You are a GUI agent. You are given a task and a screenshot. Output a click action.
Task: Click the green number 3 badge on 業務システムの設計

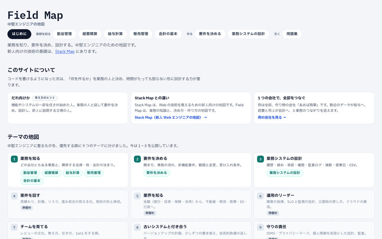[x=260, y=159]
